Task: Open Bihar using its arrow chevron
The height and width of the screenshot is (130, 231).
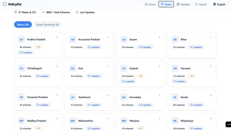Action: click(211, 37)
